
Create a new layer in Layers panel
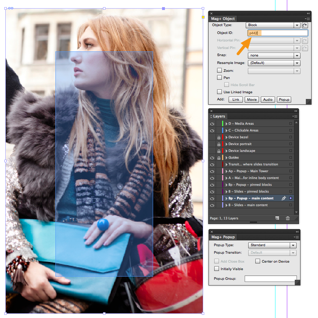click(277, 218)
